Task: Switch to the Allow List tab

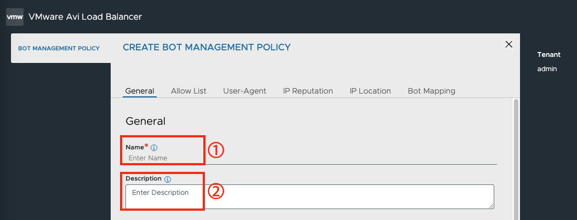Action: [x=188, y=91]
